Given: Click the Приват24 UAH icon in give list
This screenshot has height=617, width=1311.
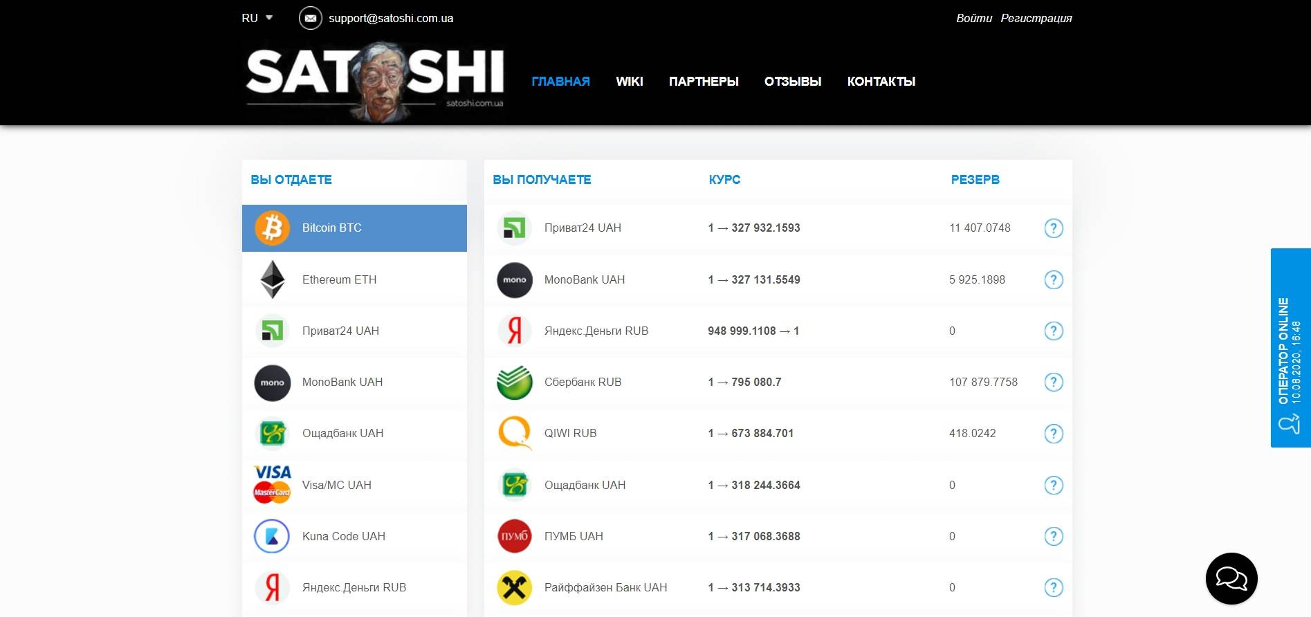Looking at the screenshot, I should pyautogui.click(x=272, y=331).
